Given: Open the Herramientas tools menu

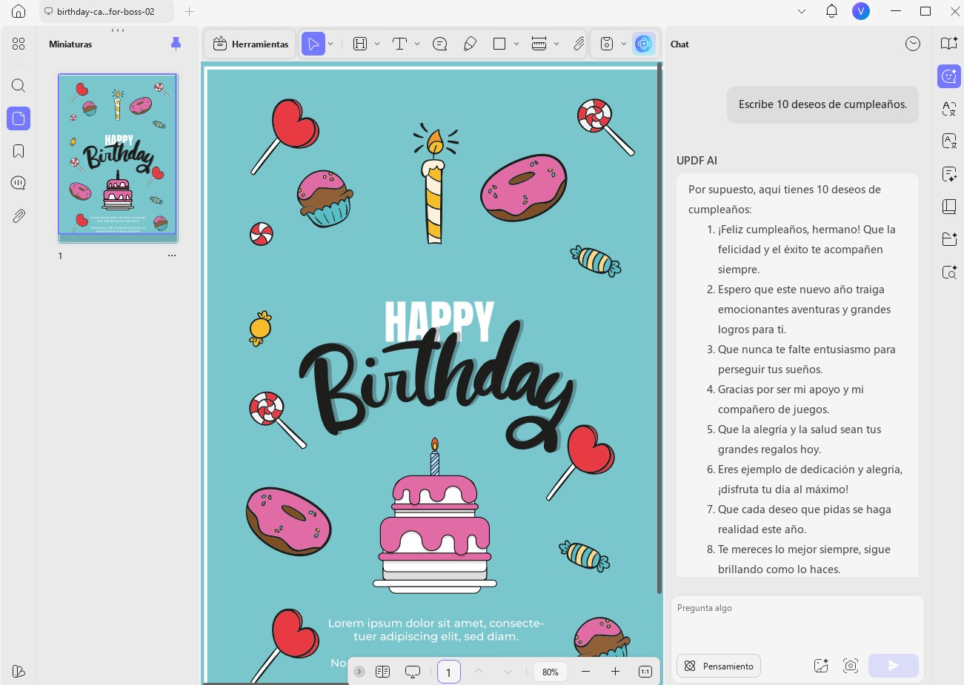Looking at the screenshot, I should 250,44.
